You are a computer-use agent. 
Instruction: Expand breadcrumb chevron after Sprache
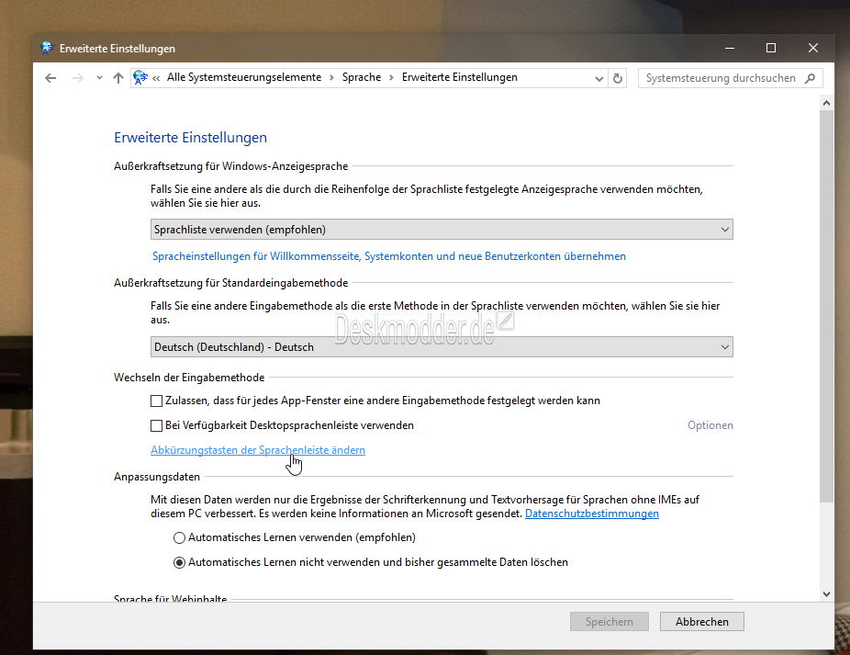coord(391,77)
